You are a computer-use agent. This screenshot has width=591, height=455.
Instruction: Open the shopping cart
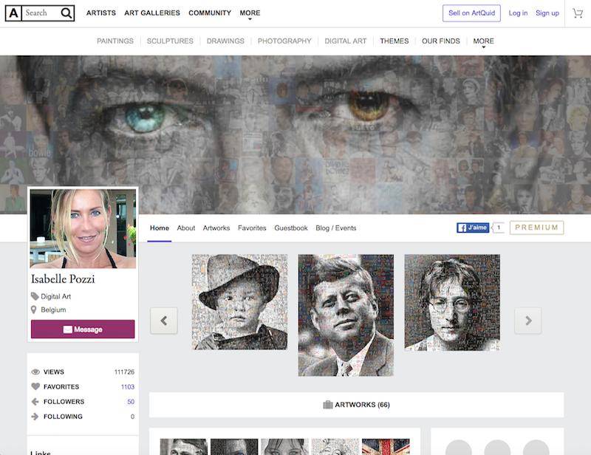point(578,13)
